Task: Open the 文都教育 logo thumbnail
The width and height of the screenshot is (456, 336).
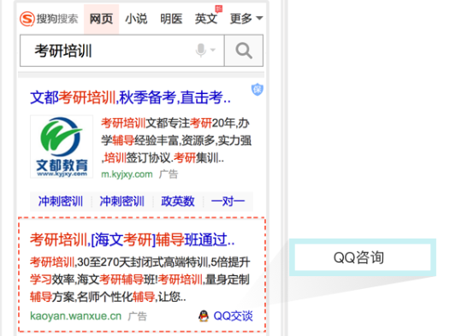Action: coord(62,146)
